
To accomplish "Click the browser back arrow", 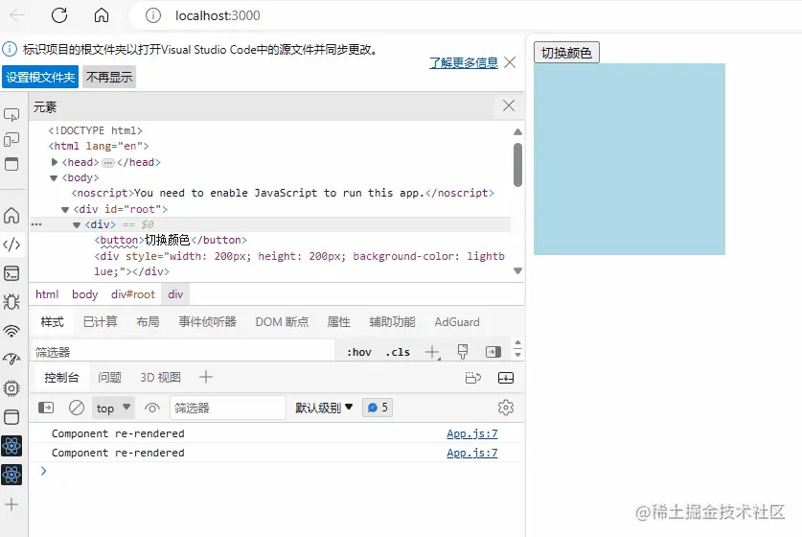I will point(17,15).
